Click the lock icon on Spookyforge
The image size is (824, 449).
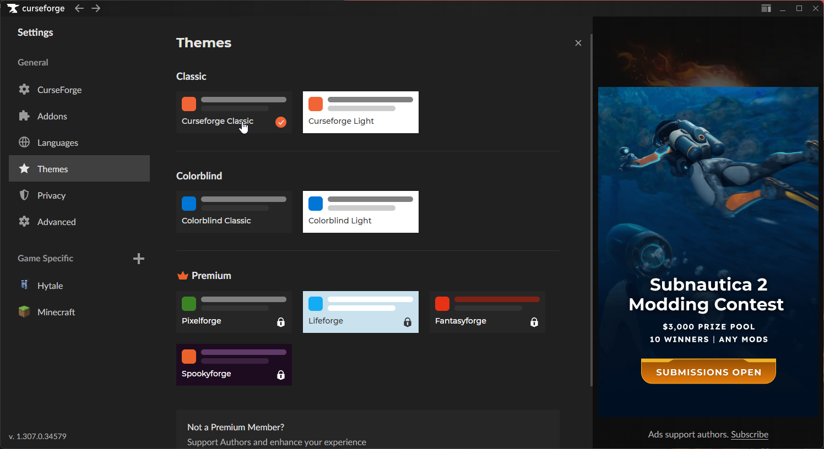point(281,375)
